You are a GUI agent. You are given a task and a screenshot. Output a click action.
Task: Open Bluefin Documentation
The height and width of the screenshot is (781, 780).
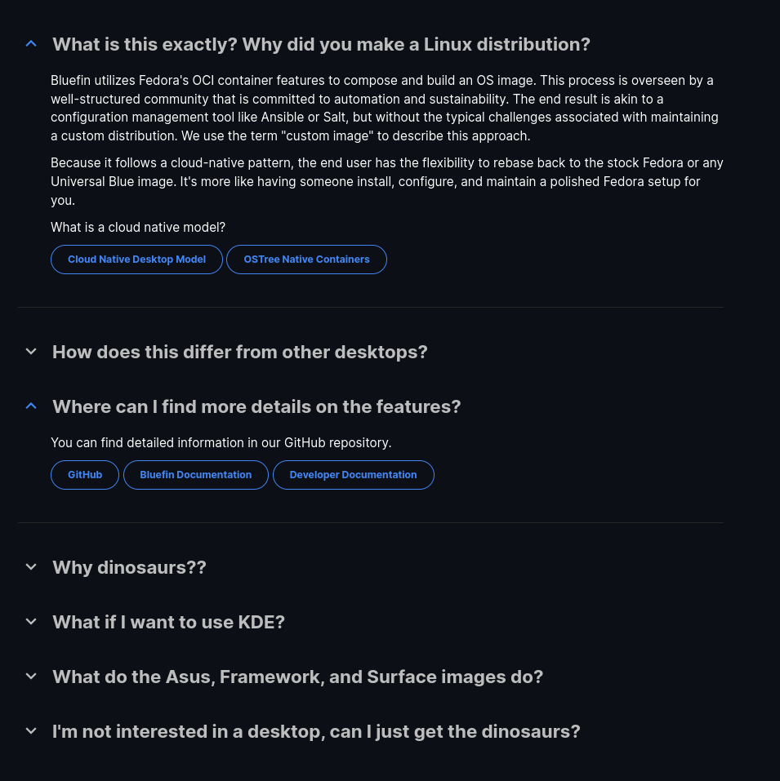(196, 475)
